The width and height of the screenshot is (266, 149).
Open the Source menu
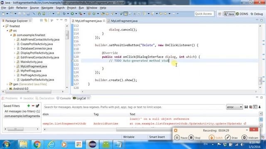tap(34, 8)
